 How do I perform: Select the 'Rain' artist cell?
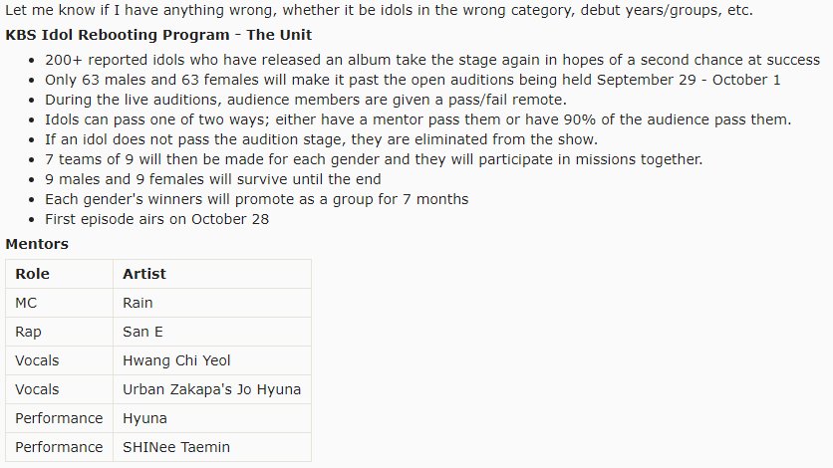(138, 303)
